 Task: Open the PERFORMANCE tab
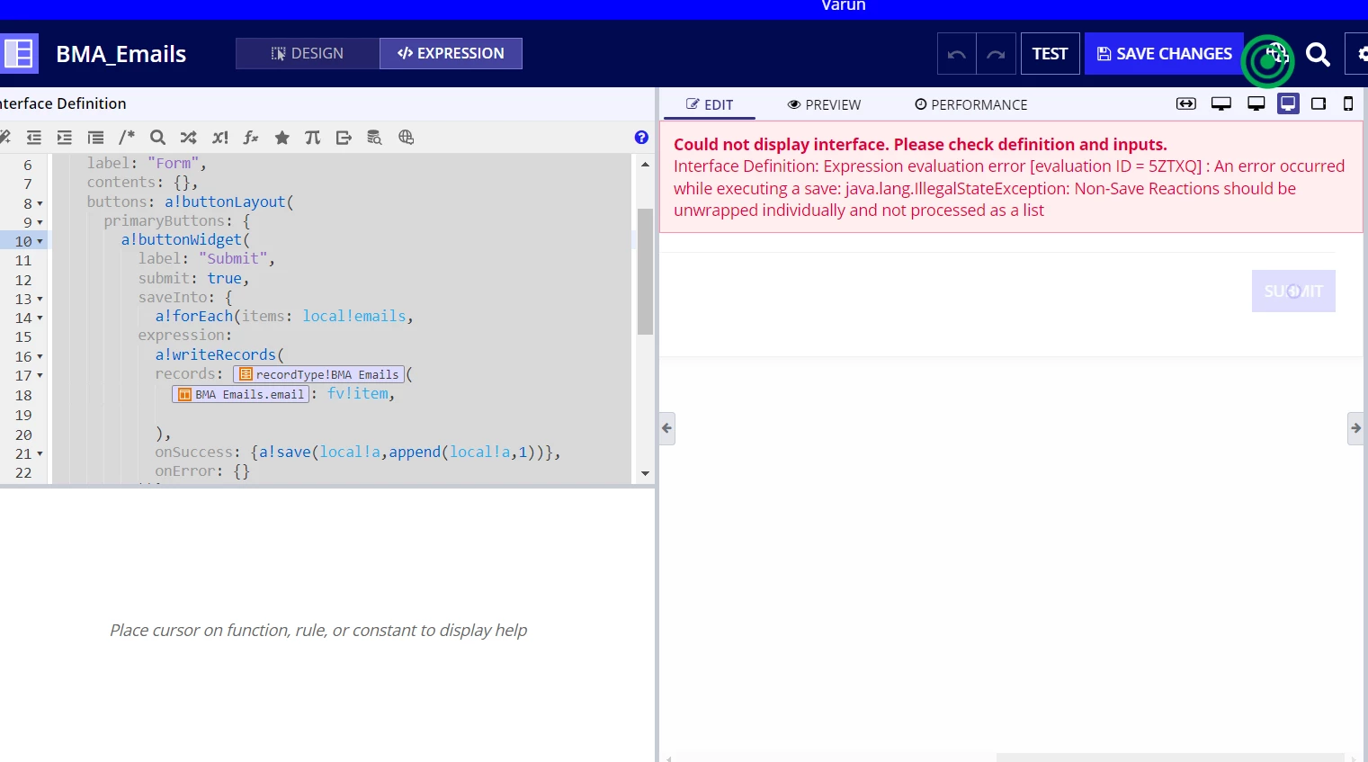[970, 104]
